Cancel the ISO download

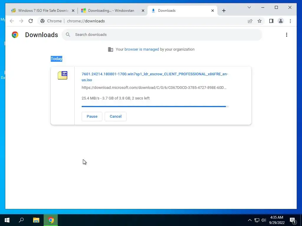(x=116, y=117)
